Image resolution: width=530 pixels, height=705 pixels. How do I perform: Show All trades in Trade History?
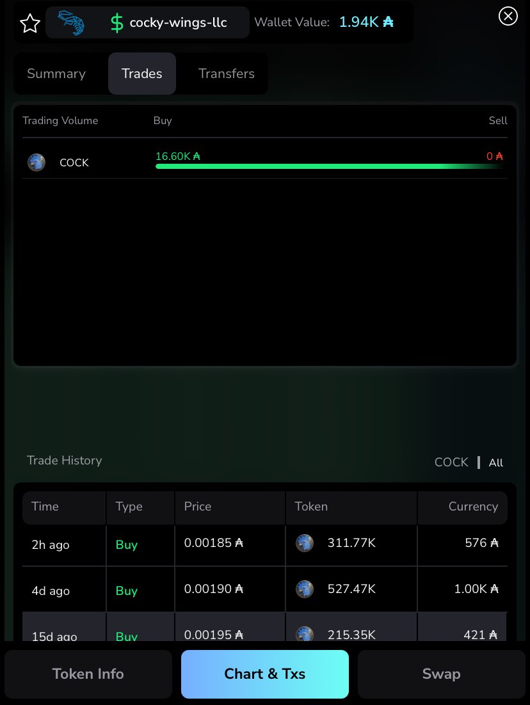pyautogui.click(x=496, y=462)
